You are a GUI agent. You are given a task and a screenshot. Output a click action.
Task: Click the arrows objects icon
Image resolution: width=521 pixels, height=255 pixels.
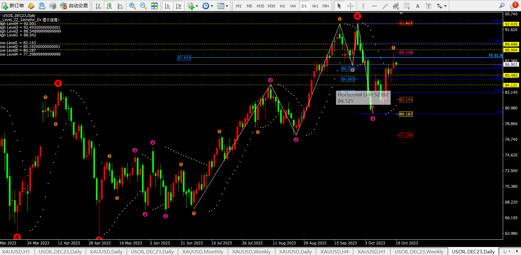(x=439, y=6)
